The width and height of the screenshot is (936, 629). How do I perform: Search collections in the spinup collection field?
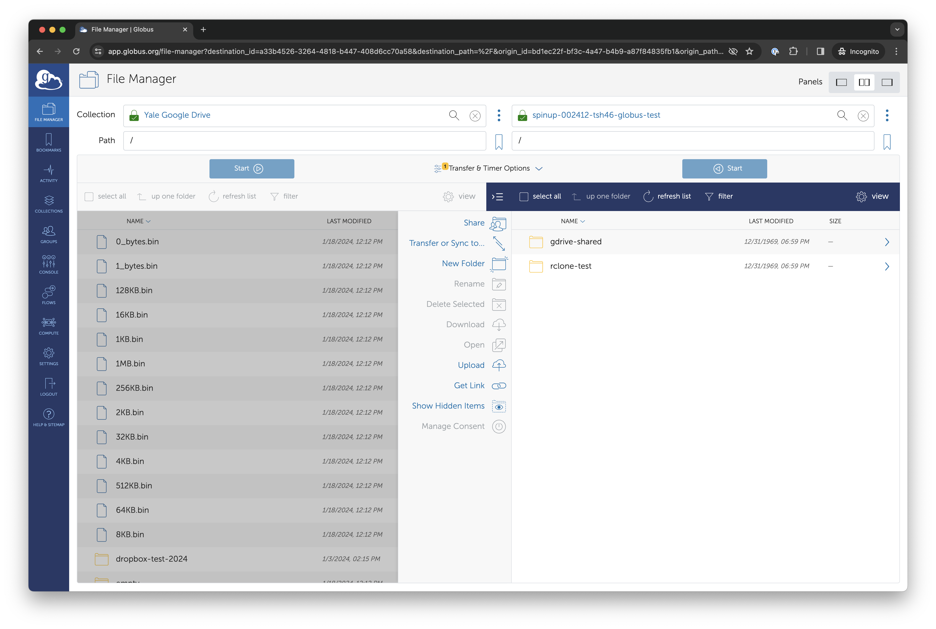(842, 115)
